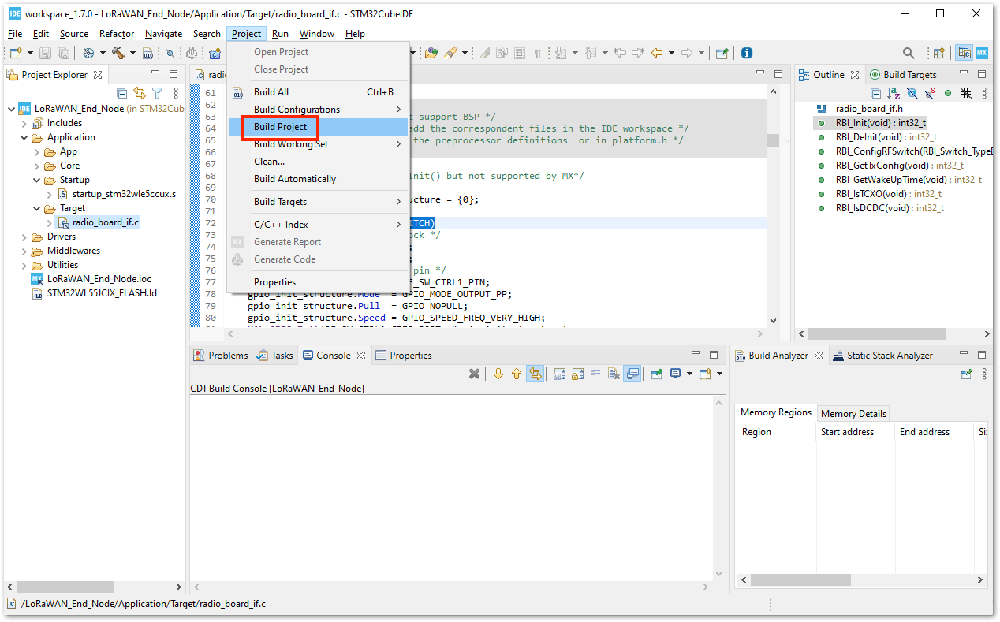Switch to the Build Targets tab
1000x622 pixels.
pyautogui.click(x=903, y=75)
